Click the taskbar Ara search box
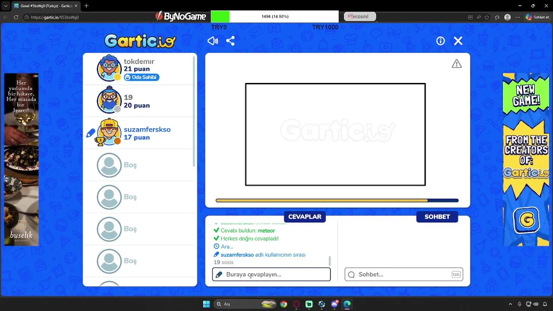 click(x=245, y=304)
